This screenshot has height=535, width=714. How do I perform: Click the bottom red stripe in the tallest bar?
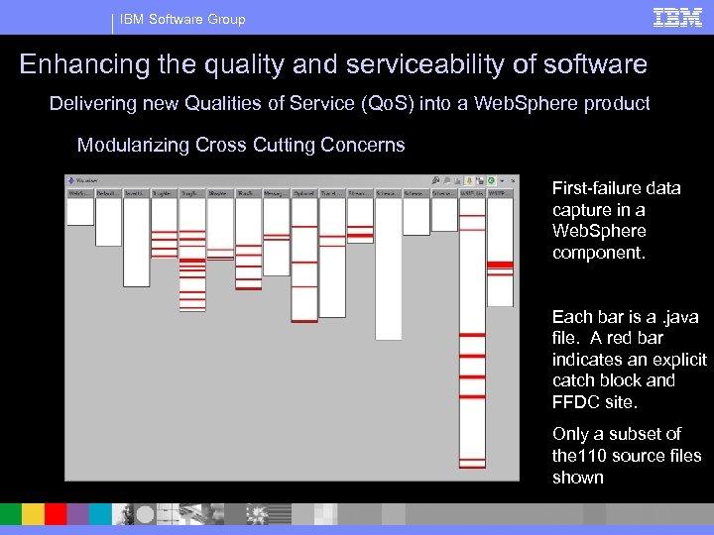pos(472,467)
